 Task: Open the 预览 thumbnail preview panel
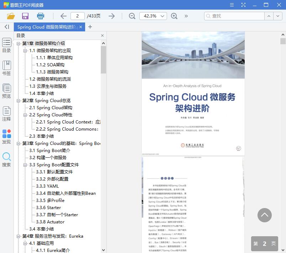6,91
